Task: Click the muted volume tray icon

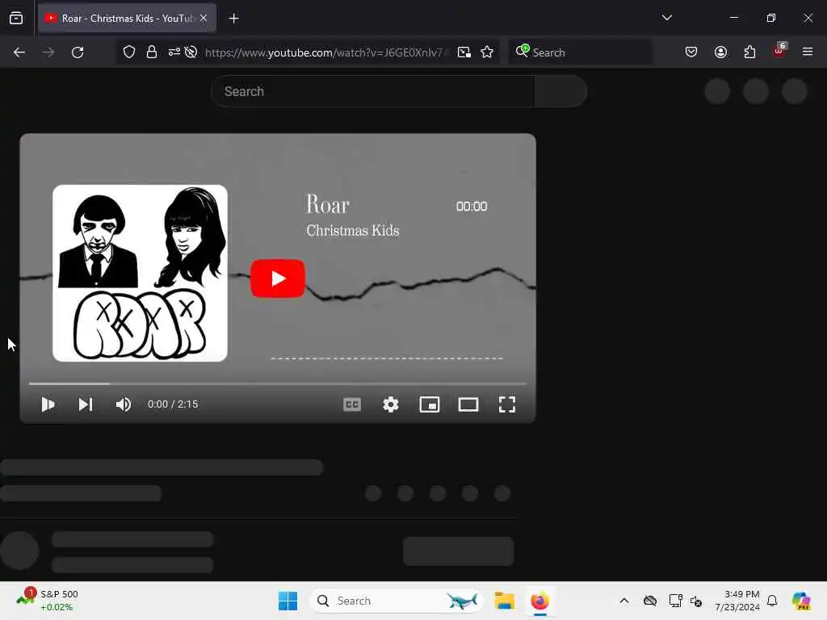Action: click(x=696, y=601)
